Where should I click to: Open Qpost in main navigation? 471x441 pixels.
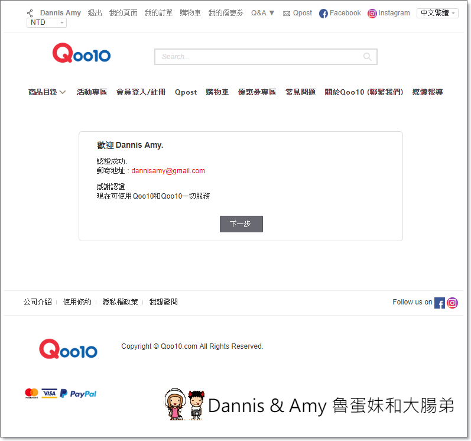pyautogui.click(x=186, y=92)
